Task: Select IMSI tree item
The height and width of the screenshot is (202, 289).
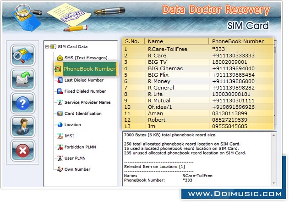Action: coord(69,136)
